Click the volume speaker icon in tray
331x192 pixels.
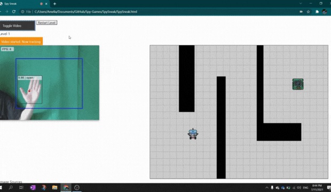(x=299, y=188)
